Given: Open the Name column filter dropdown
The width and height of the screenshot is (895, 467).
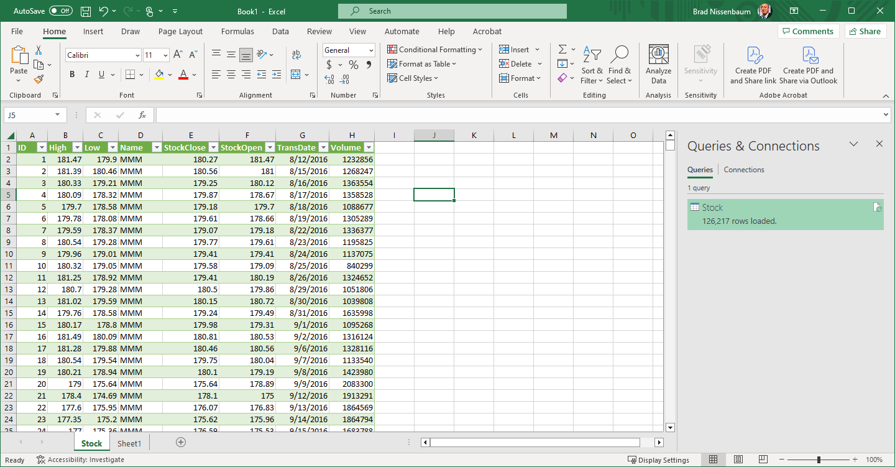Looking at the screenshot, I should tap(155, 147).
